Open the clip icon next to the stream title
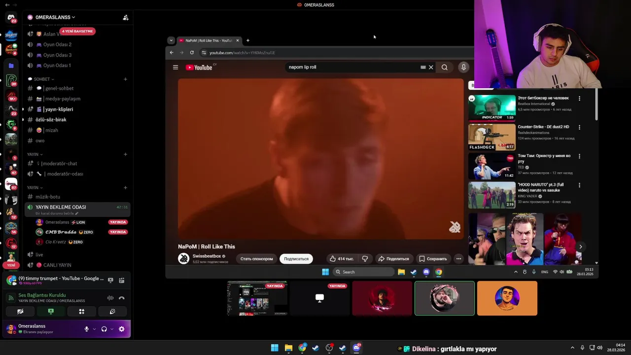This screenshot has height=355, width=631. pyautogui.click(x=121, y=280)
